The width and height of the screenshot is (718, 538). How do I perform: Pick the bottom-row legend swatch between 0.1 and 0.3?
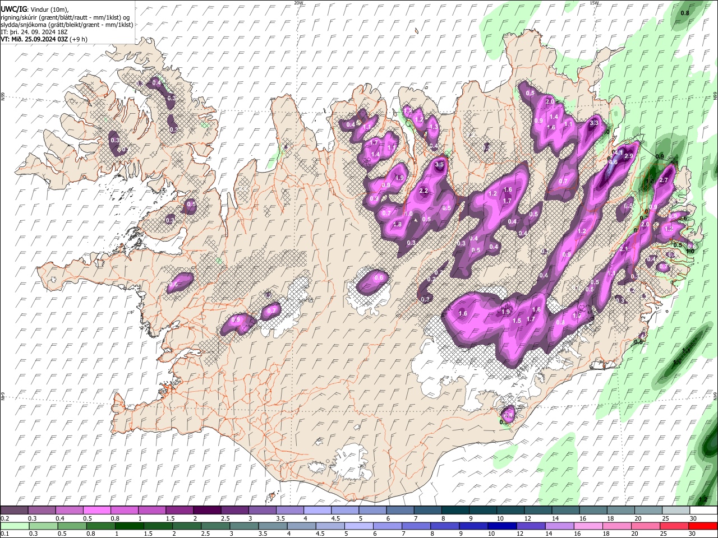coord(15,526)
